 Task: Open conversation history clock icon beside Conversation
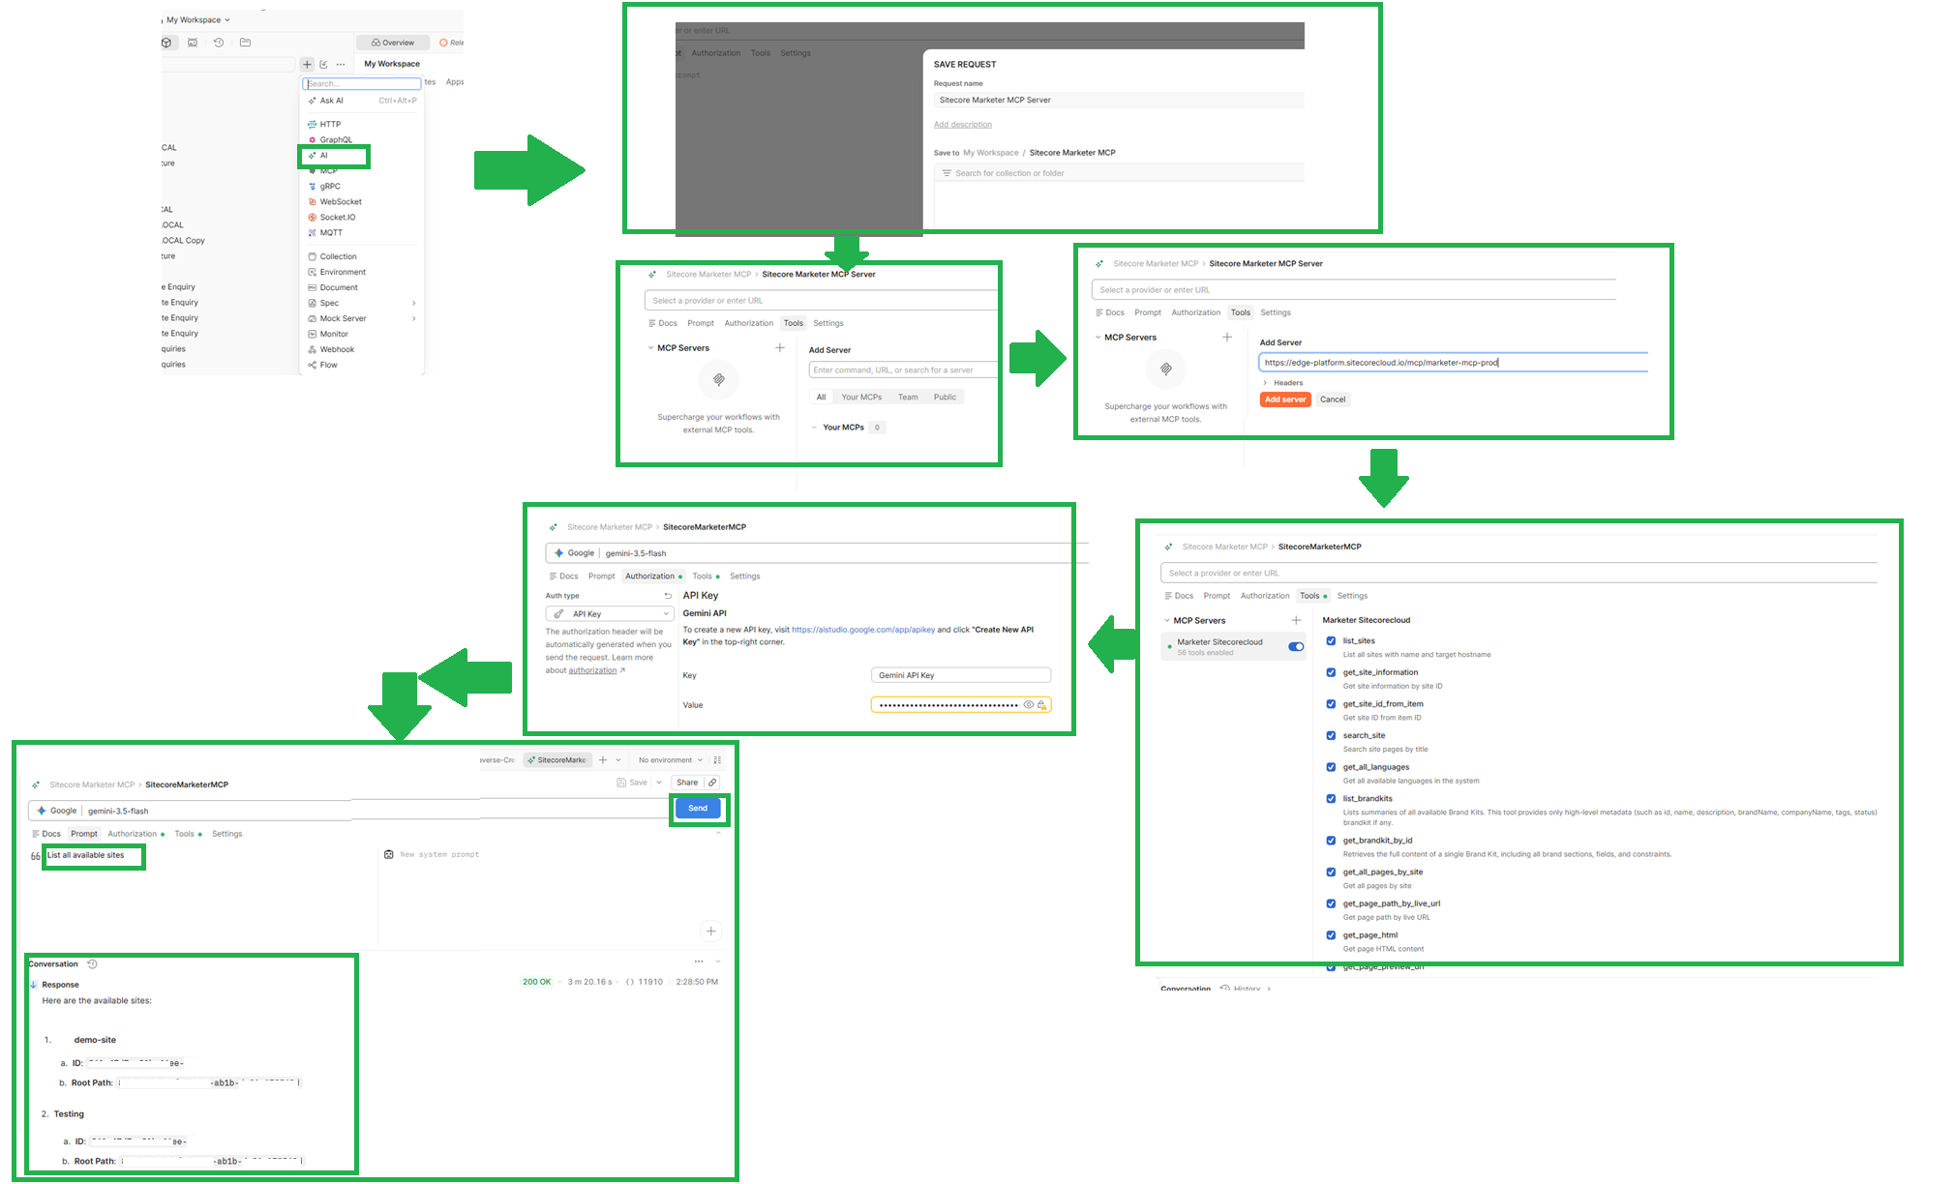[92, 964]
